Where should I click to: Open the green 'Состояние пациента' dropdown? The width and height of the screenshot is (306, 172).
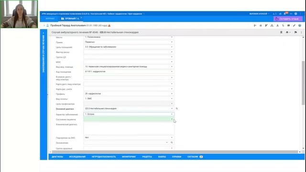click(x=129, y=119)
